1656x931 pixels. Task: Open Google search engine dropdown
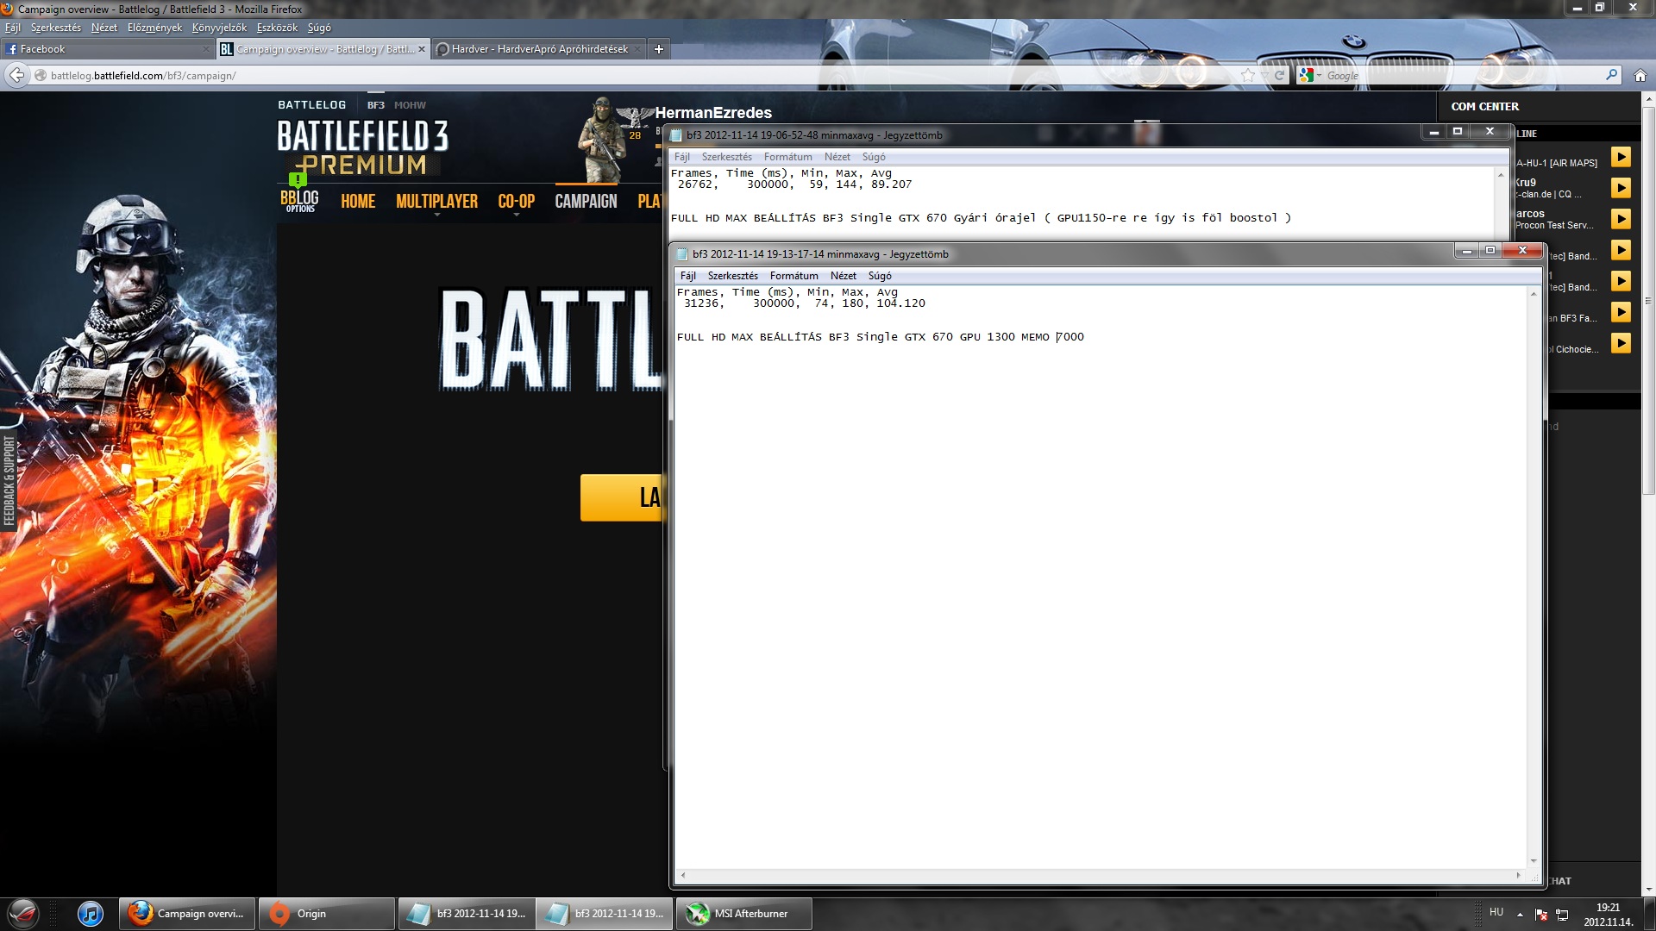click(x=1311, y=76)
